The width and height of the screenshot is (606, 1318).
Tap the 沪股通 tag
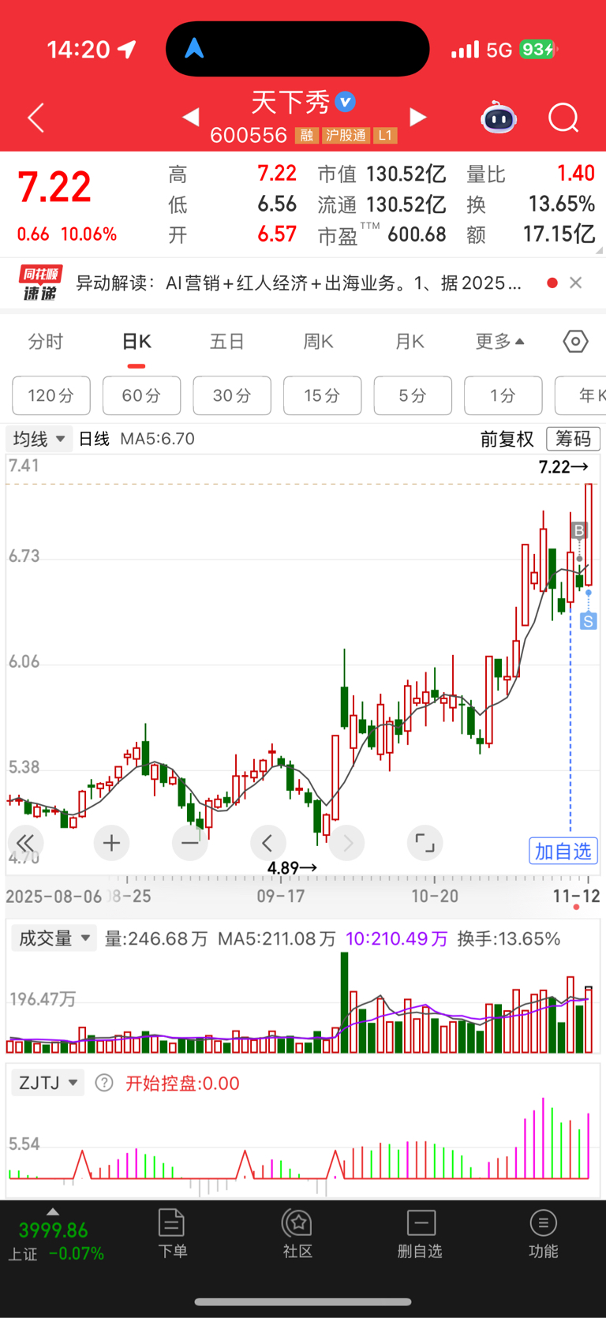346,136
